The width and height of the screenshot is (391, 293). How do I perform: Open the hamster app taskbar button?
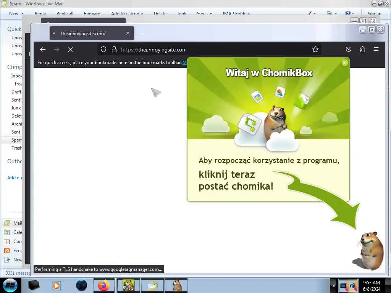click(x=176, y=285)
